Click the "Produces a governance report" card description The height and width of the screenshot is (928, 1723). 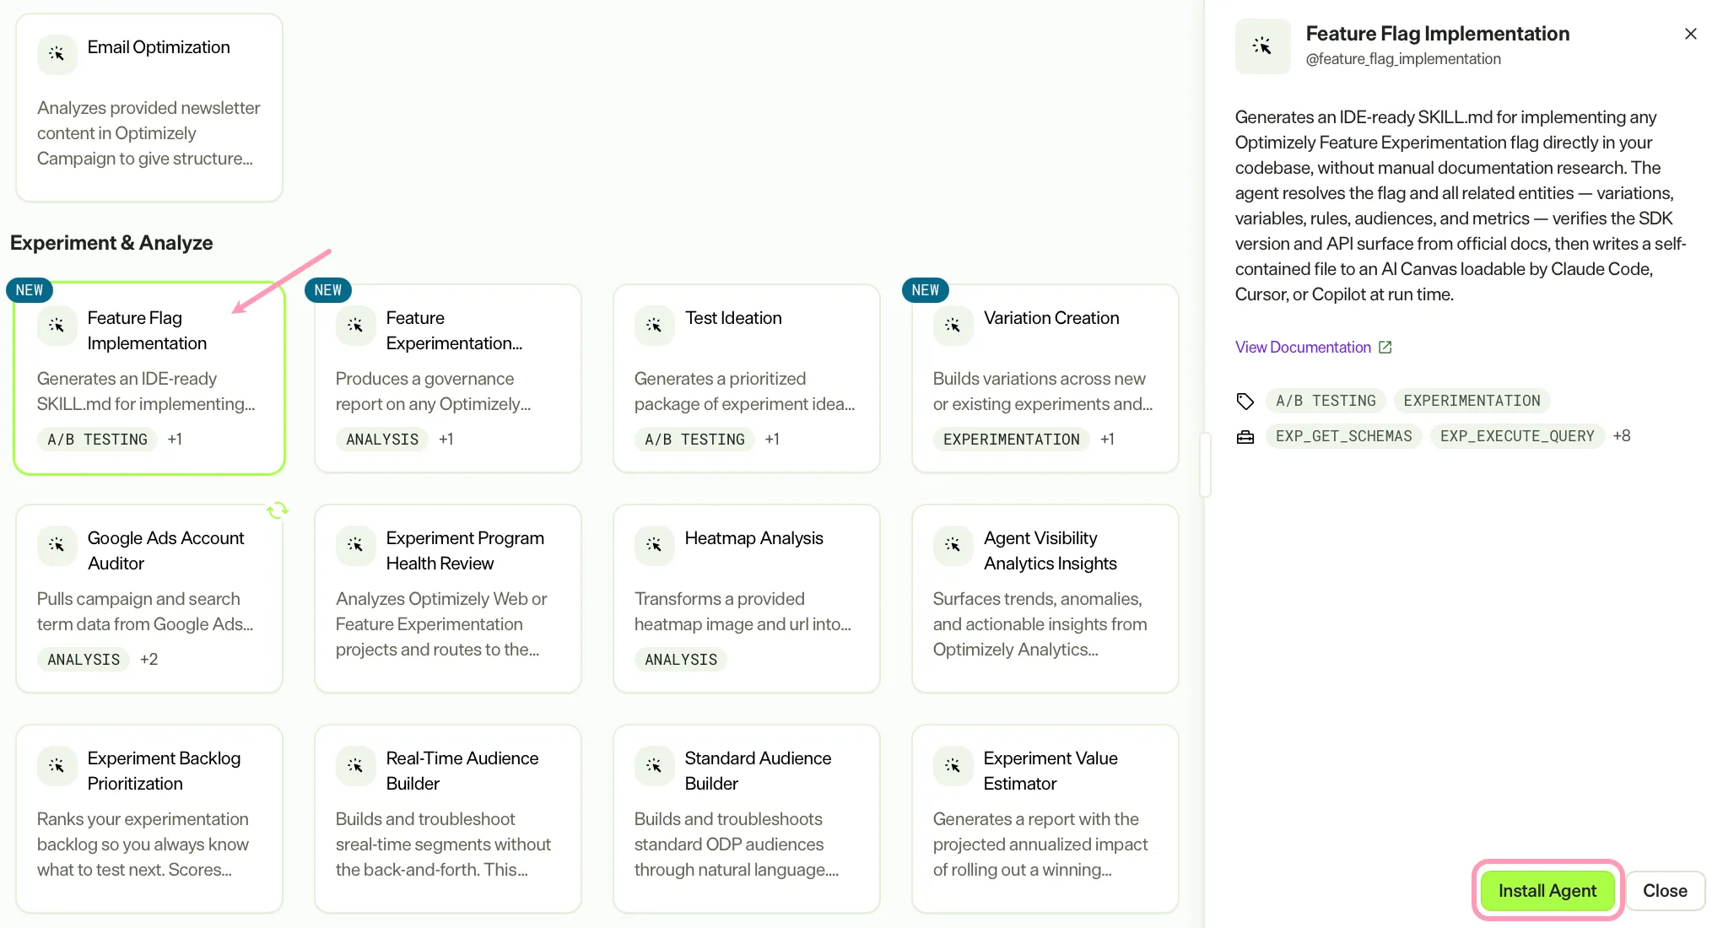pyautogui.click(x=434, y=391)
